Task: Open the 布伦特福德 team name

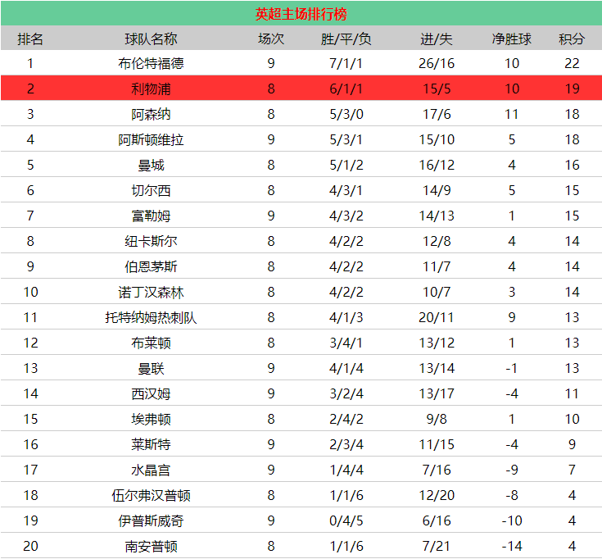Action: click(x=151, y=63)
